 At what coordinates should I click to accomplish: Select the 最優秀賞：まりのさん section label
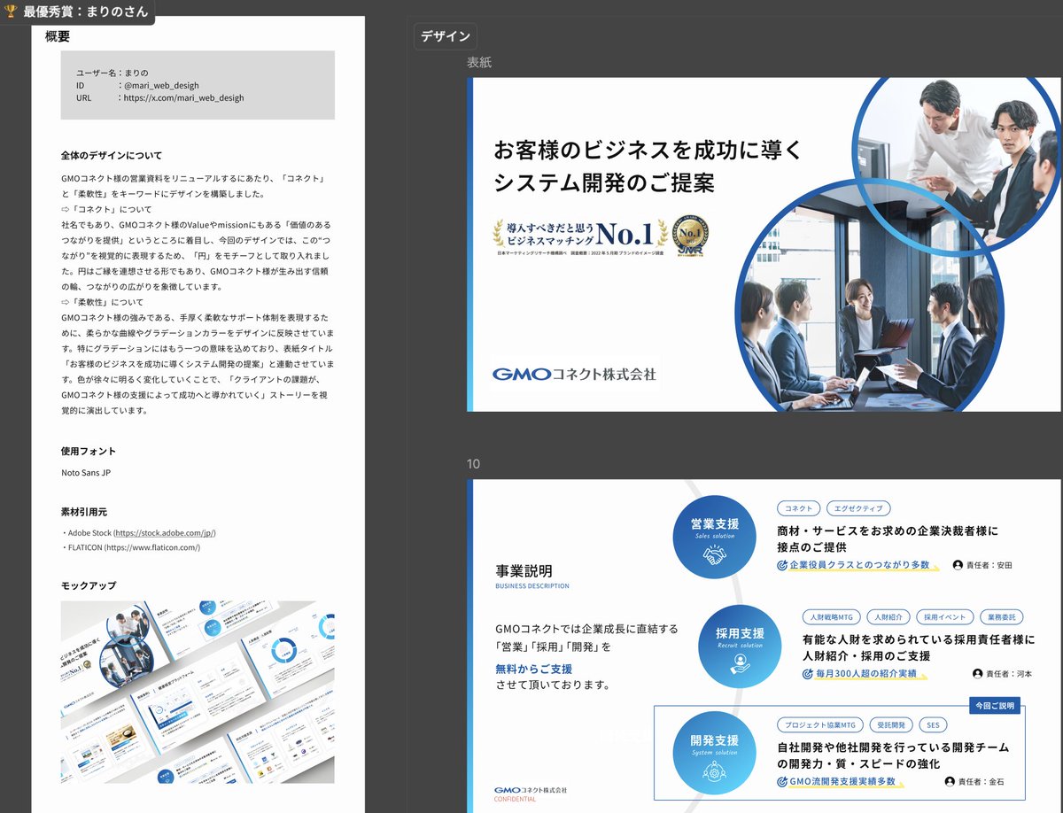point(77,12)
